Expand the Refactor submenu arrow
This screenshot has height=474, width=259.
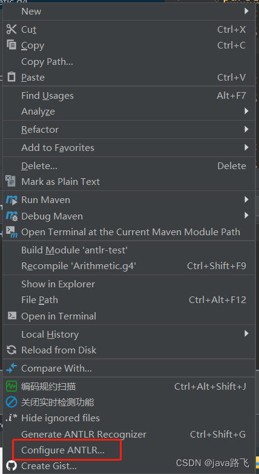246,129
